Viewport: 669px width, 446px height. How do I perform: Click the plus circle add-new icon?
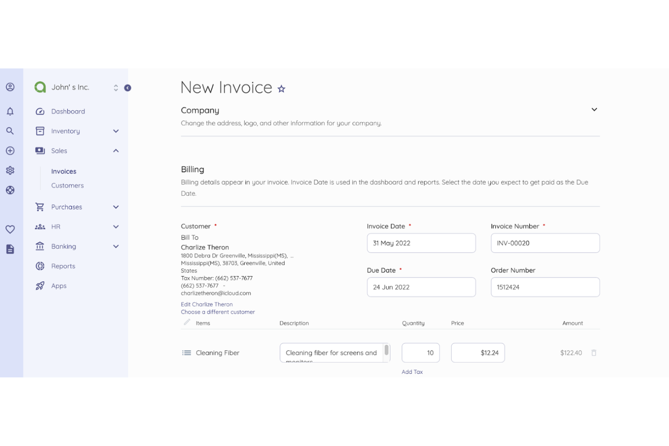tap(10, 151)
